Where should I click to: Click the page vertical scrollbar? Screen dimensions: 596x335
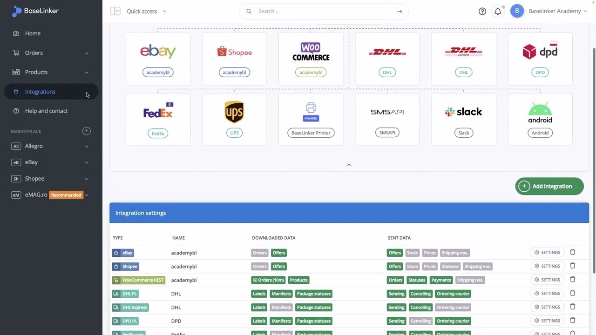(594, 161)
